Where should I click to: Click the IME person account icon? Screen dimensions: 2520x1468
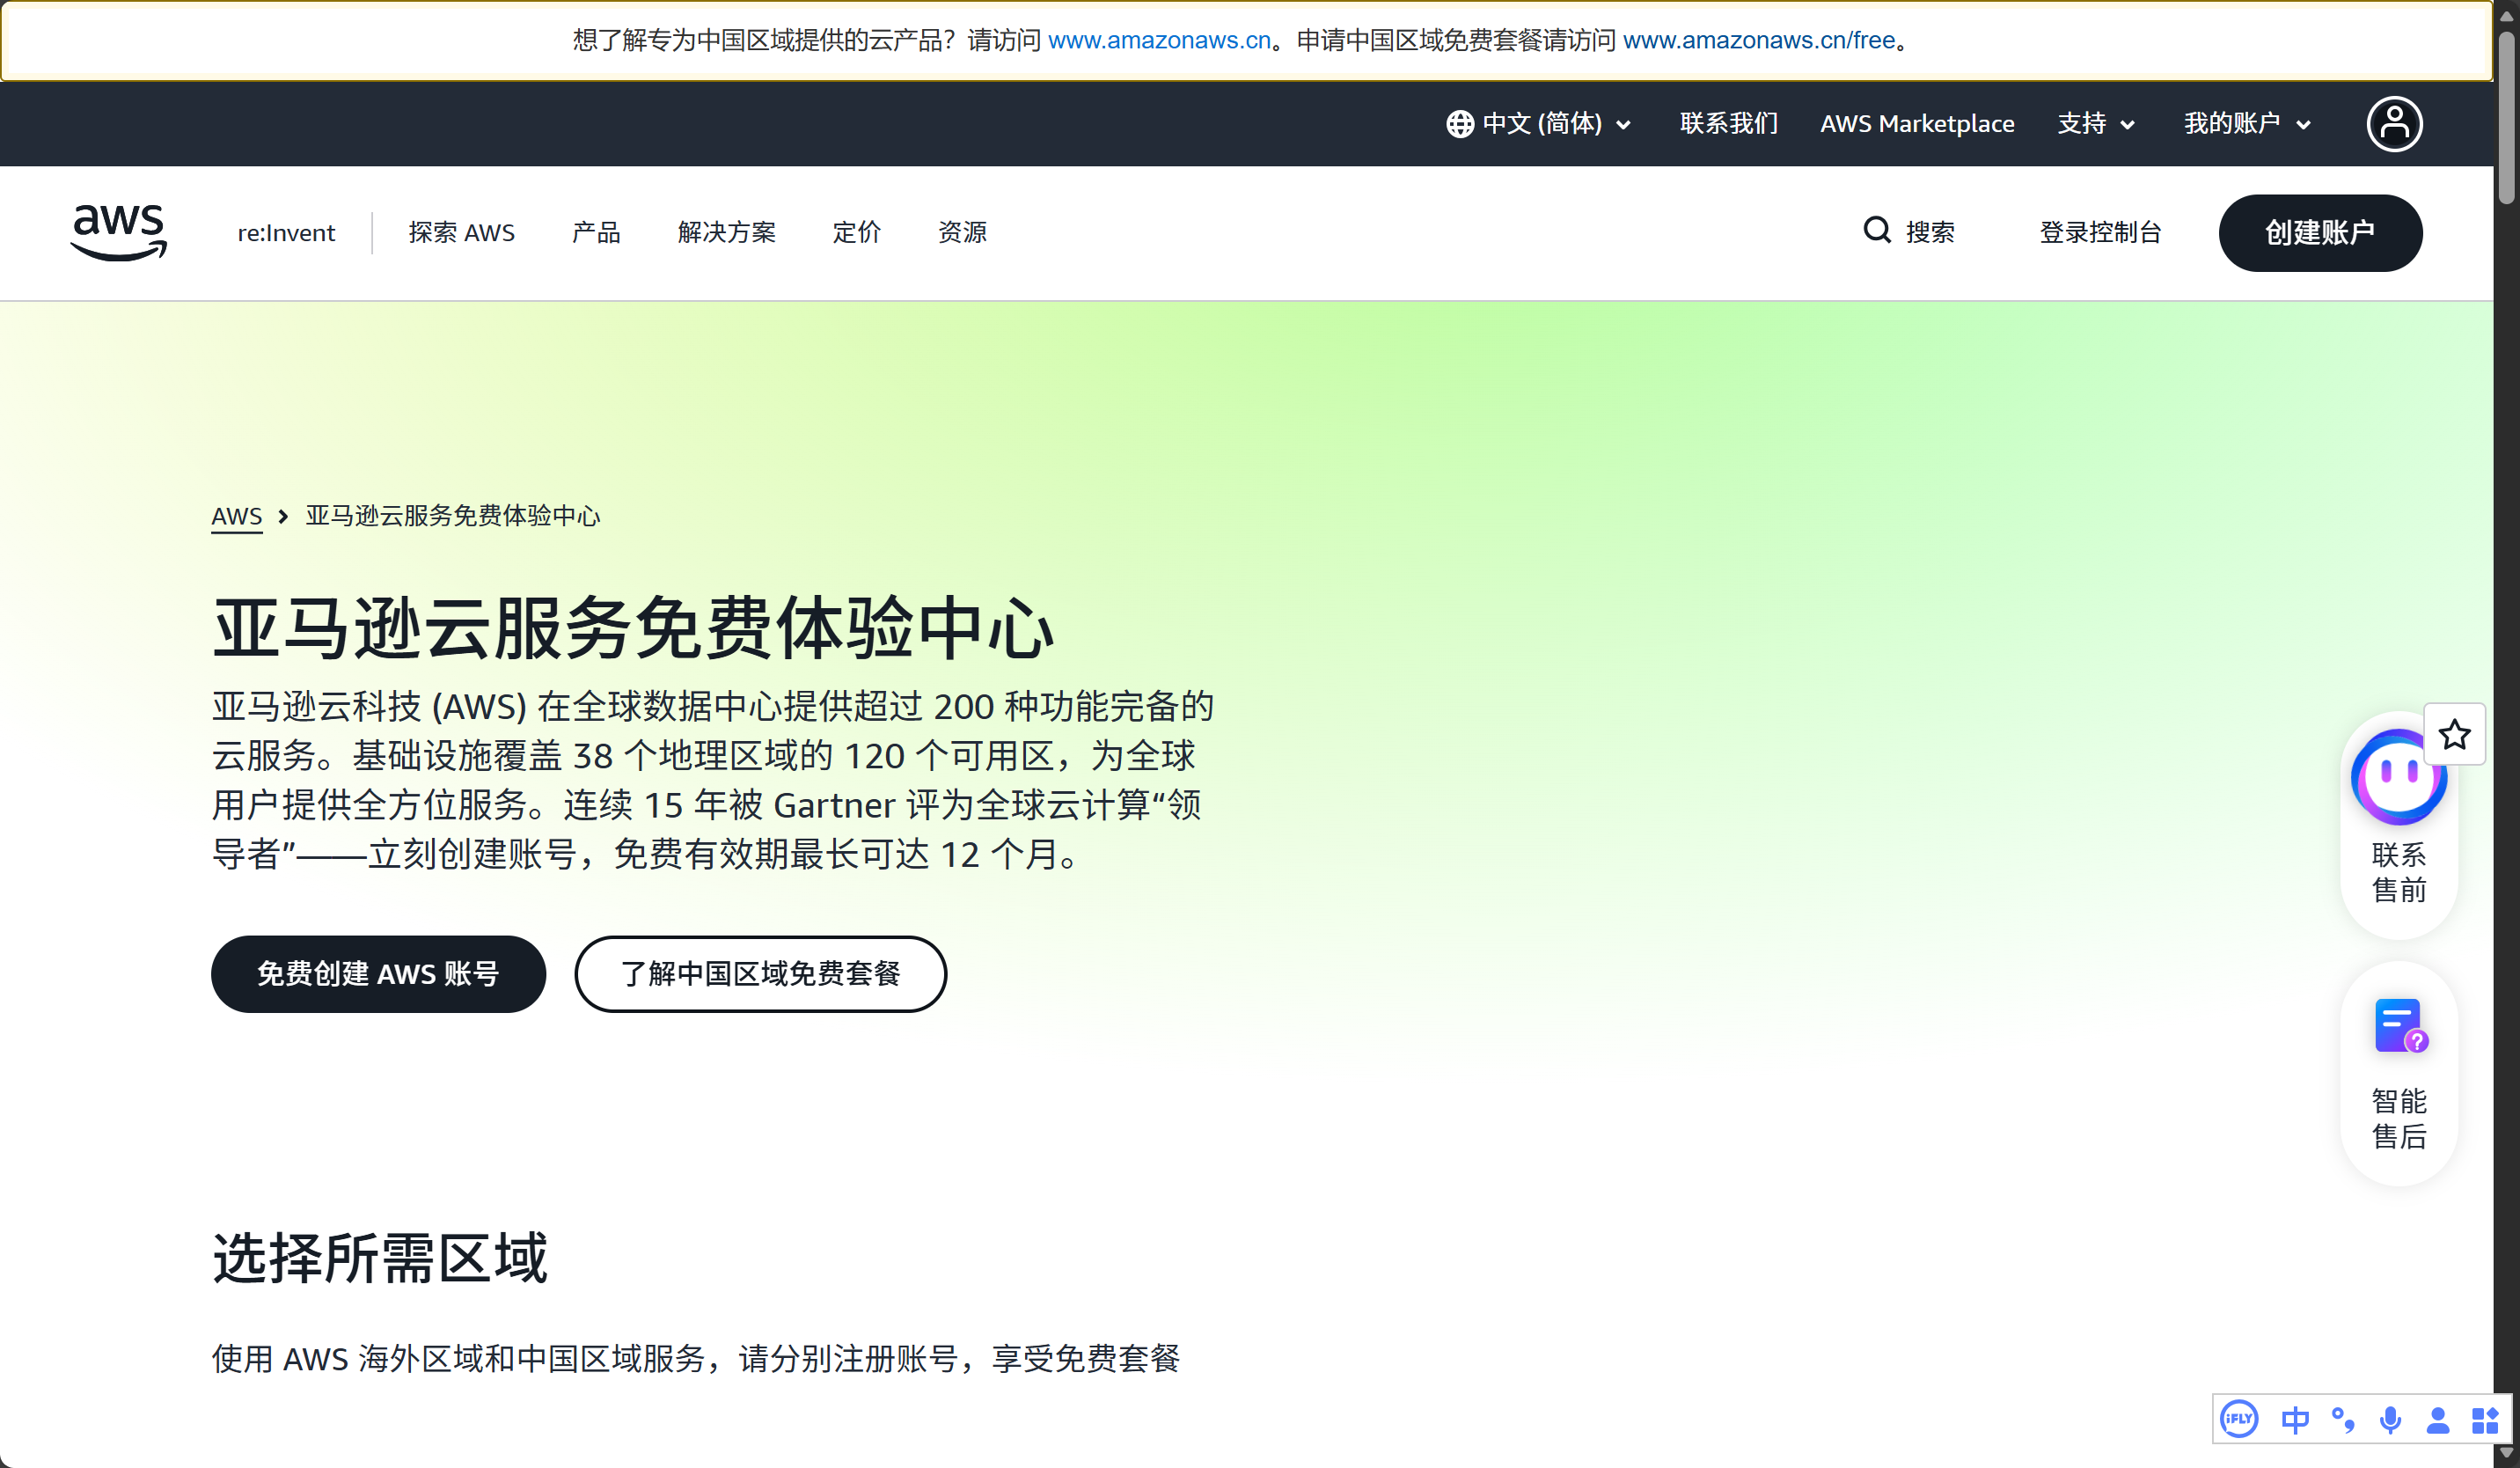coord(2437,1420)
